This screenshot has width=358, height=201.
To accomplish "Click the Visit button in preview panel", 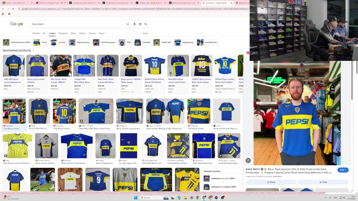I will click(343, 170).
